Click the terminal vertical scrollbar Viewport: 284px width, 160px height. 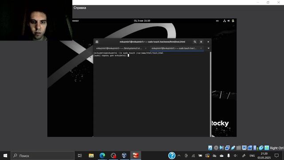tap(210, 94)
